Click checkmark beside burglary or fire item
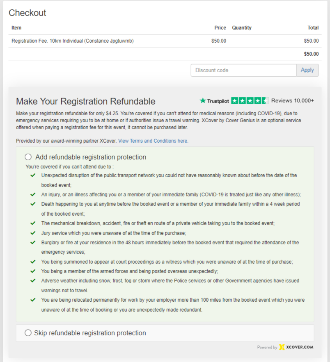330x362 pixels. (x=33, y=242)
